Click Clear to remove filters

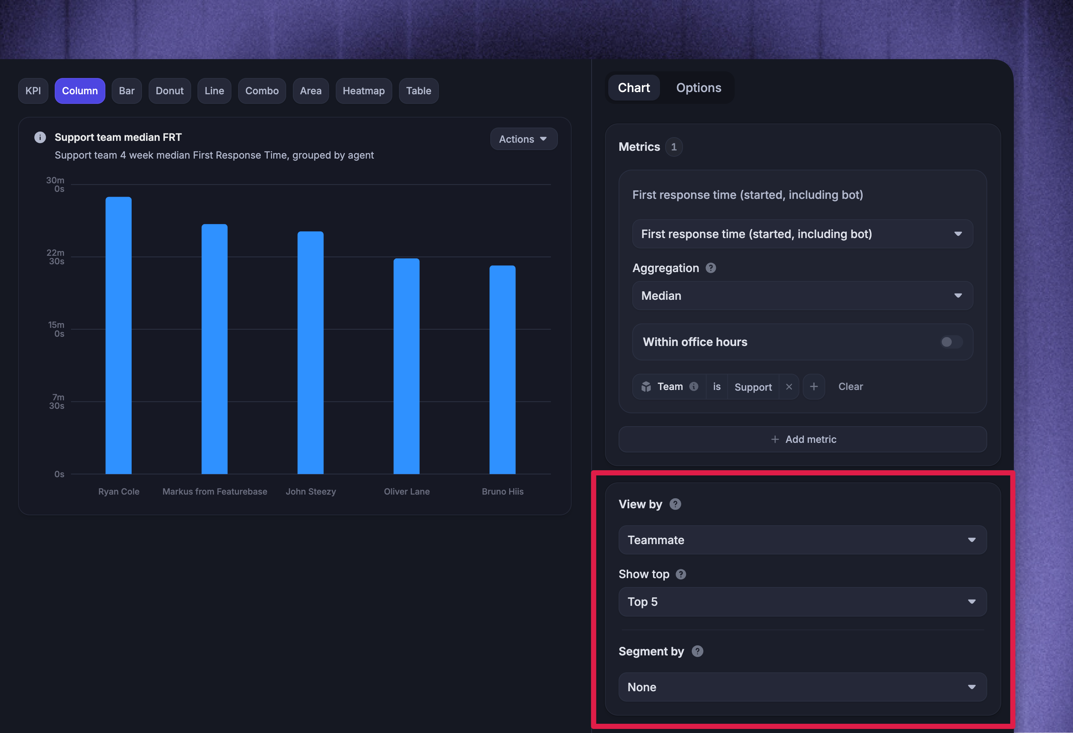850,387
